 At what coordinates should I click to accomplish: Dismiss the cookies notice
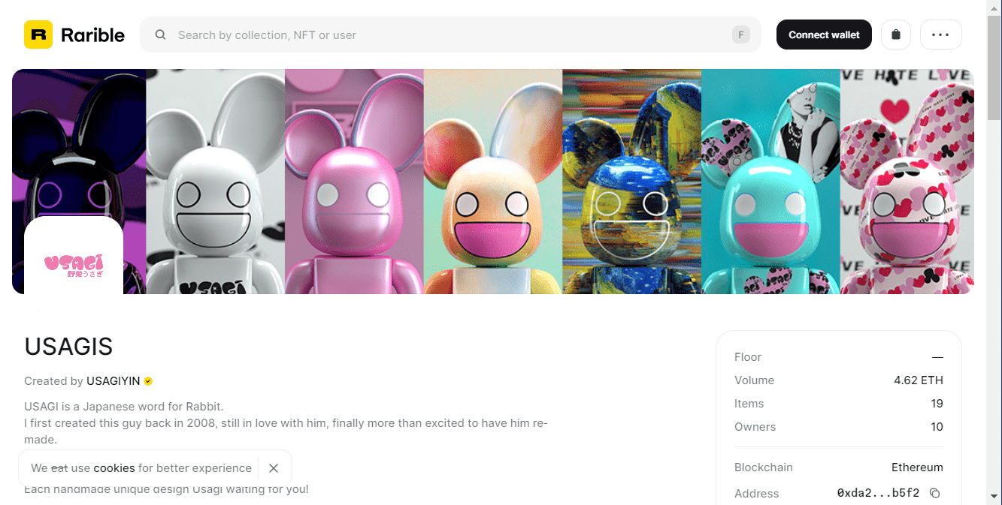pyautogui.click(x=274, y=468)
